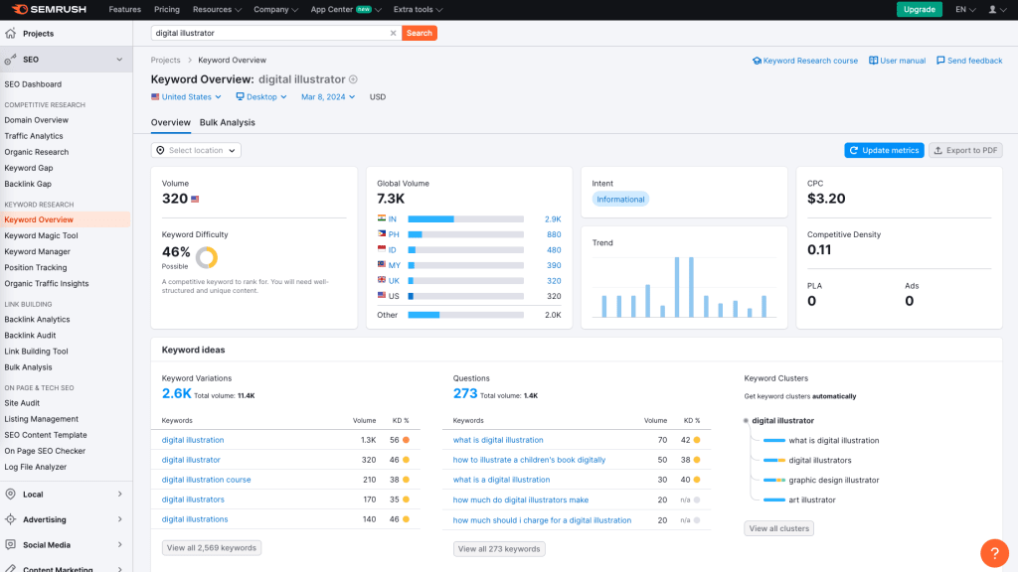Clear the search field with X icon
This screenshot has width=1018, height=572.
coord(393,33)
